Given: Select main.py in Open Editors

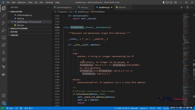Looking at the screenshot, I should click(20, 18).
